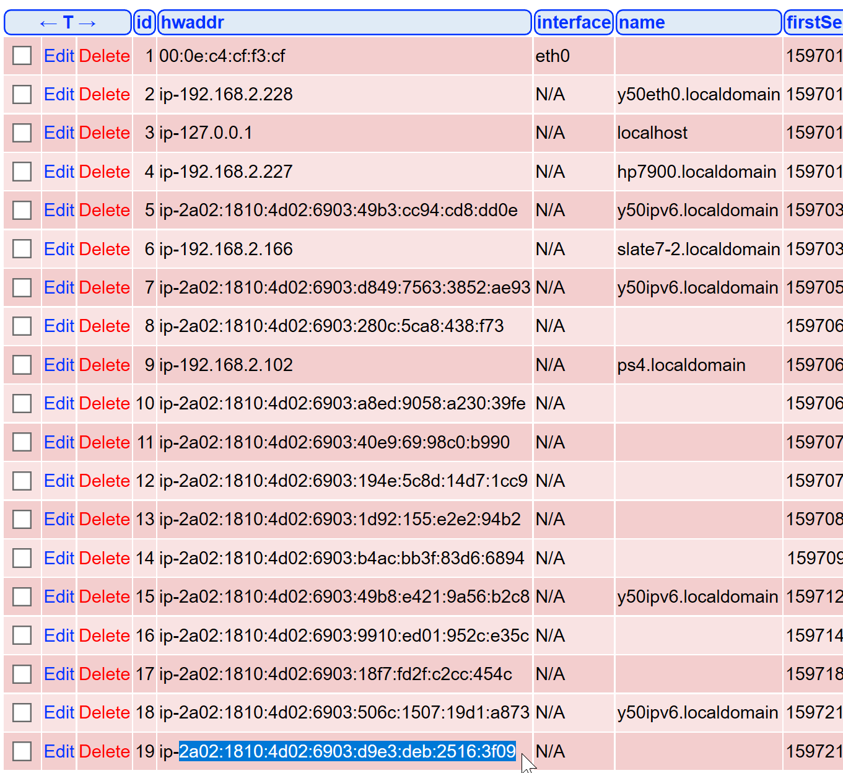
Task: Check the checkbox on row 1
Action: point(22,56)
